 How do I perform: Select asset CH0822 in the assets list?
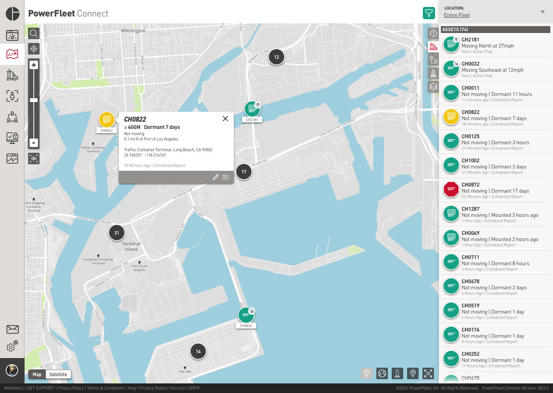495,118
